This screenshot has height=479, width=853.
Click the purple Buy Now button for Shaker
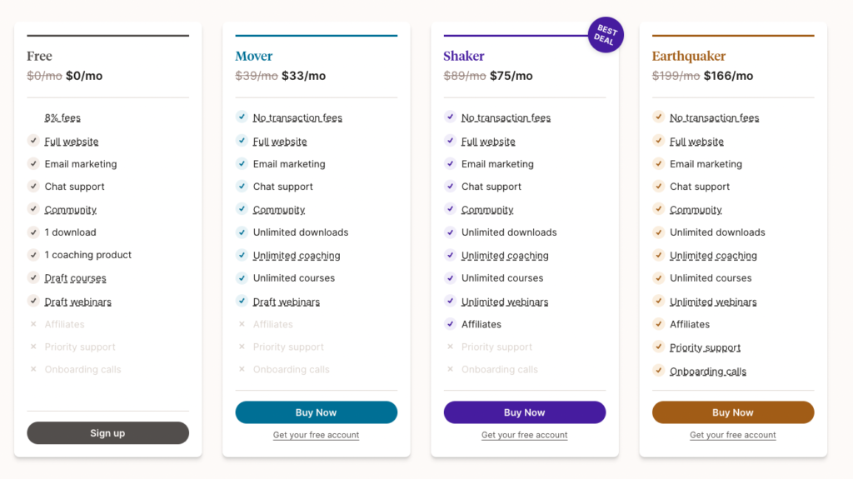coord(525,412)
